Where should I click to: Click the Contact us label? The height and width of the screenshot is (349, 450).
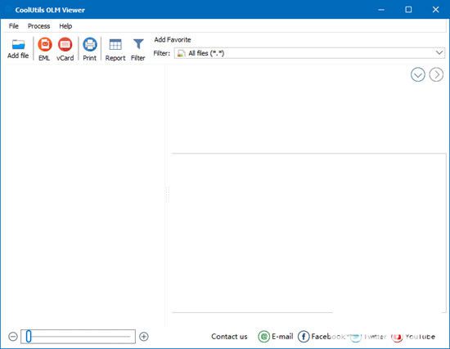point(229,337)
